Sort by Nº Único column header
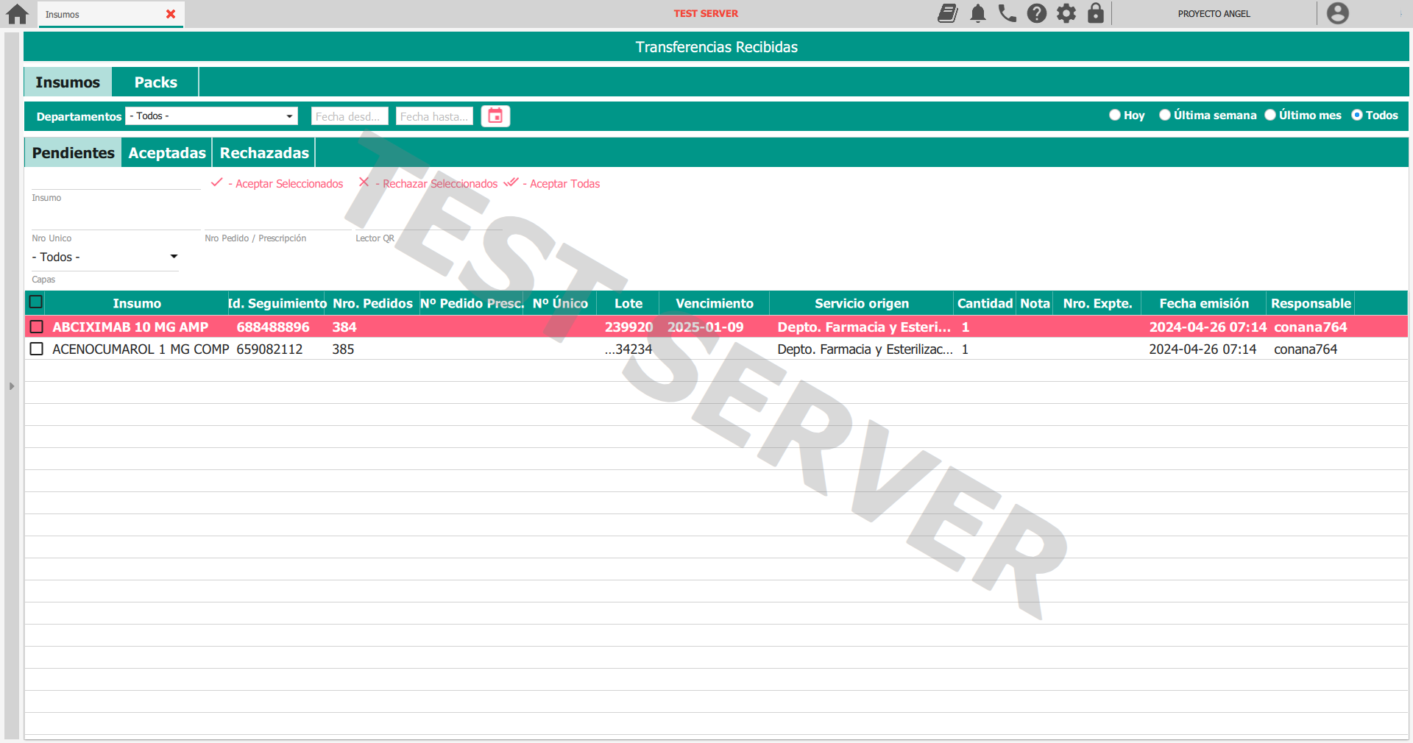This screenshot has height=743, width=1413. 560,303
